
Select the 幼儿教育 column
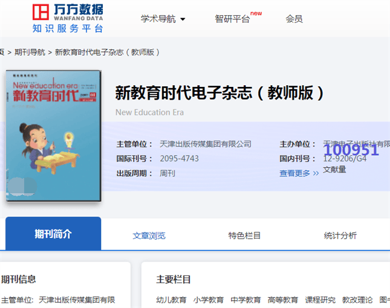[171, 300]
